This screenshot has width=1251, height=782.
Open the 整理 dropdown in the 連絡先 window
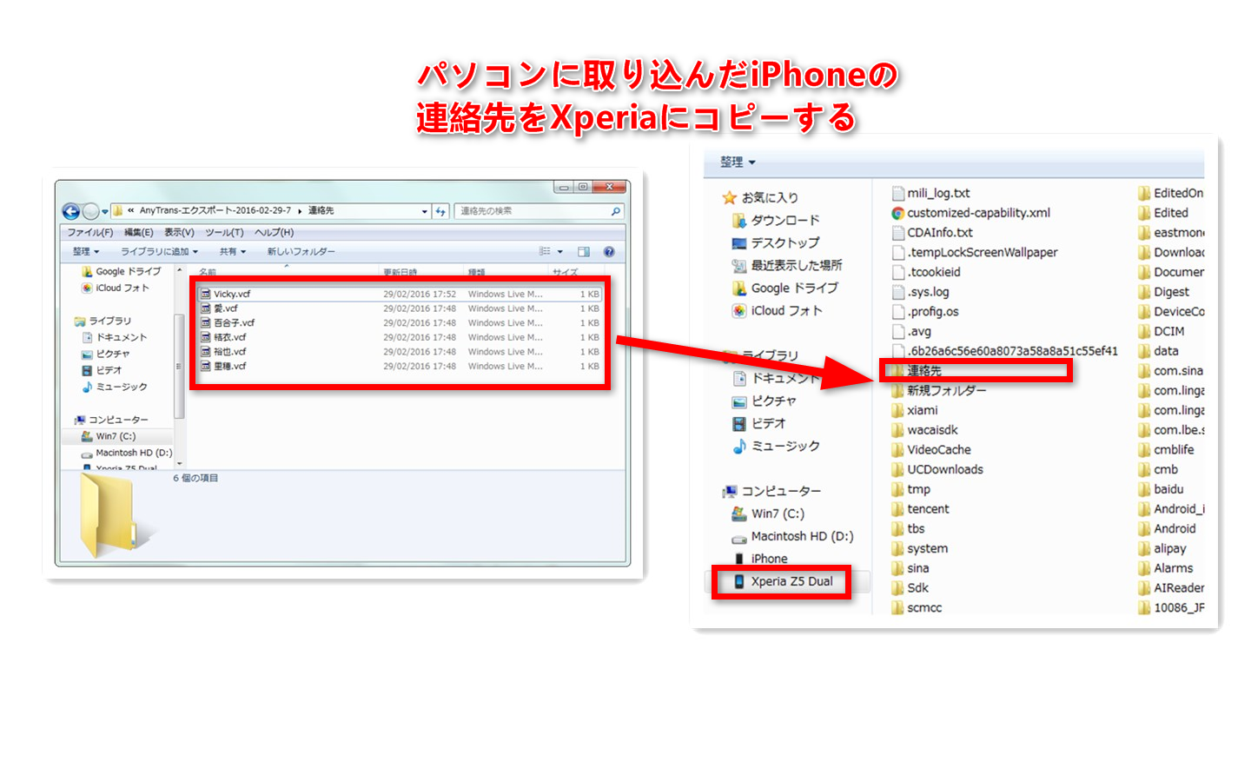tap(85, 252)
